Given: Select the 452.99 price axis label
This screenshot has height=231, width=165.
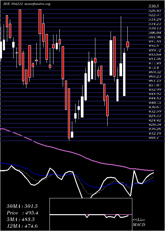Looking at the screenshot, I should pyautogui.click(x=154, y=89).
